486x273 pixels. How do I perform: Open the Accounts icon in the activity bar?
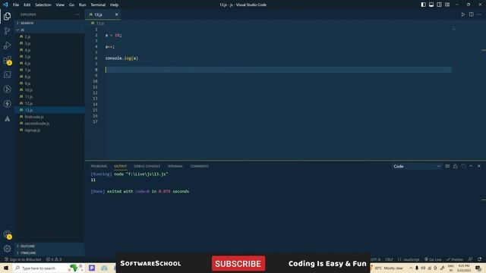coord(7,234)
